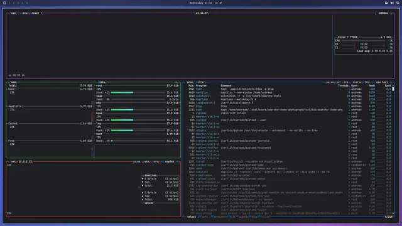402x226 pixels.
Task: Switch to workspace 5 in top bar
Action: point(26,3)
